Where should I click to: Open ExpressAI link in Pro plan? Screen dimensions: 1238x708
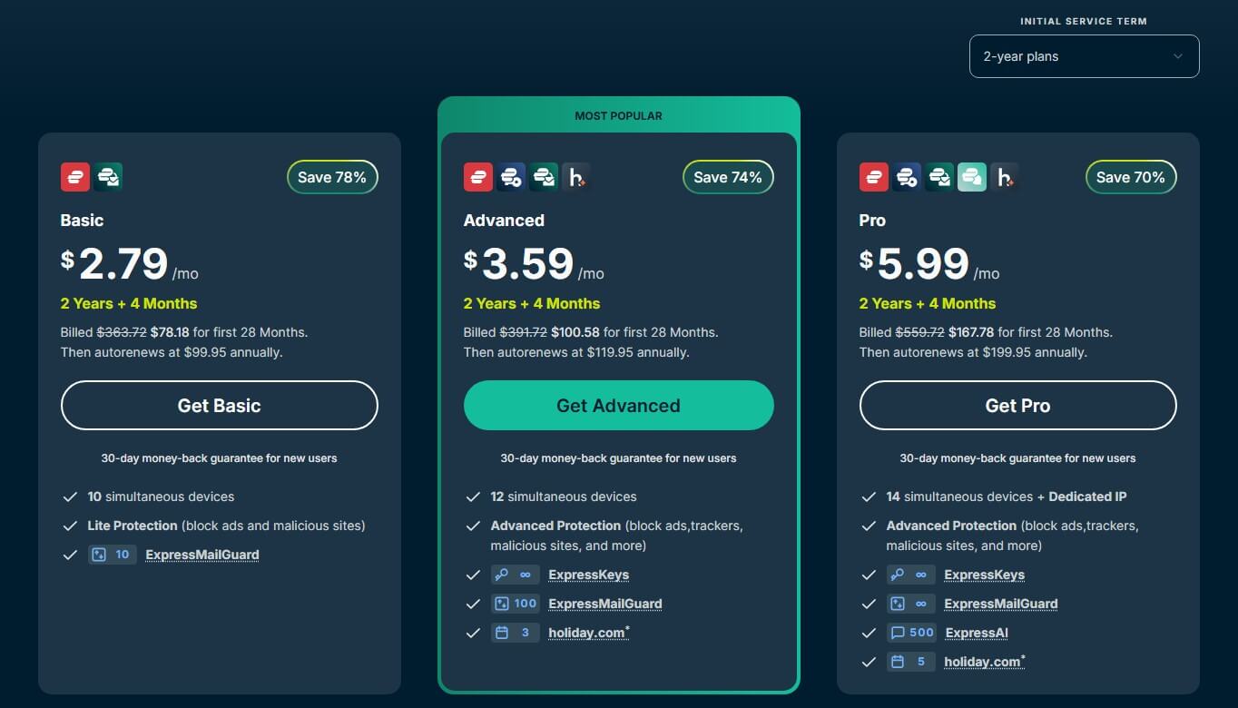click(x=977, y=633)
